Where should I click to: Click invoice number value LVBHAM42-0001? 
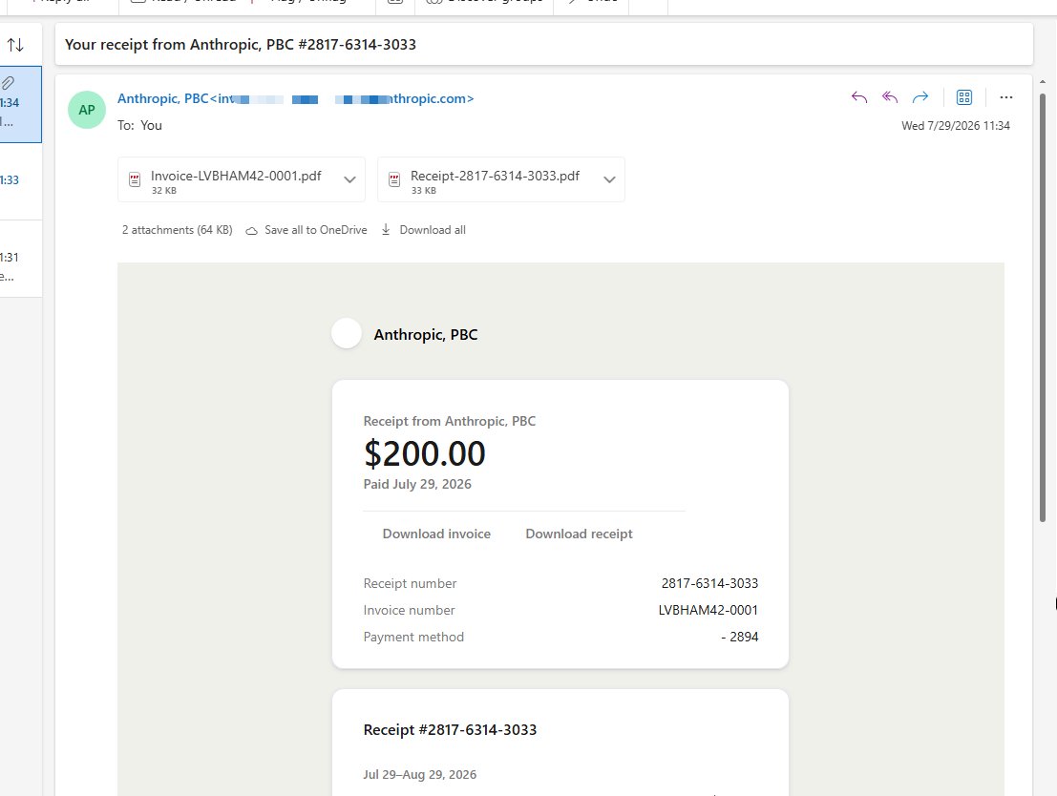pos(708,611)
